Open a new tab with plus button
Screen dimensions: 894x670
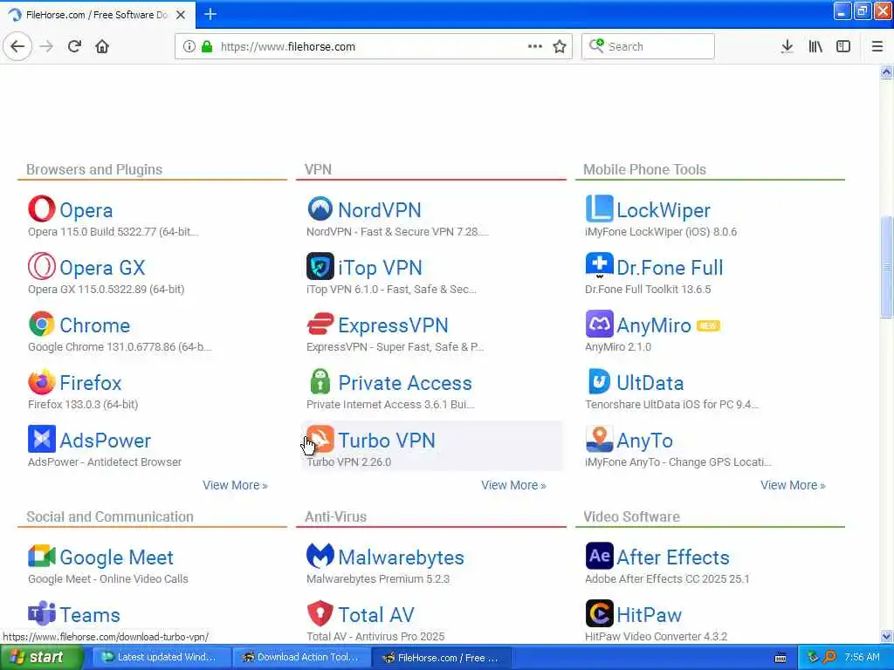[210, 14]
